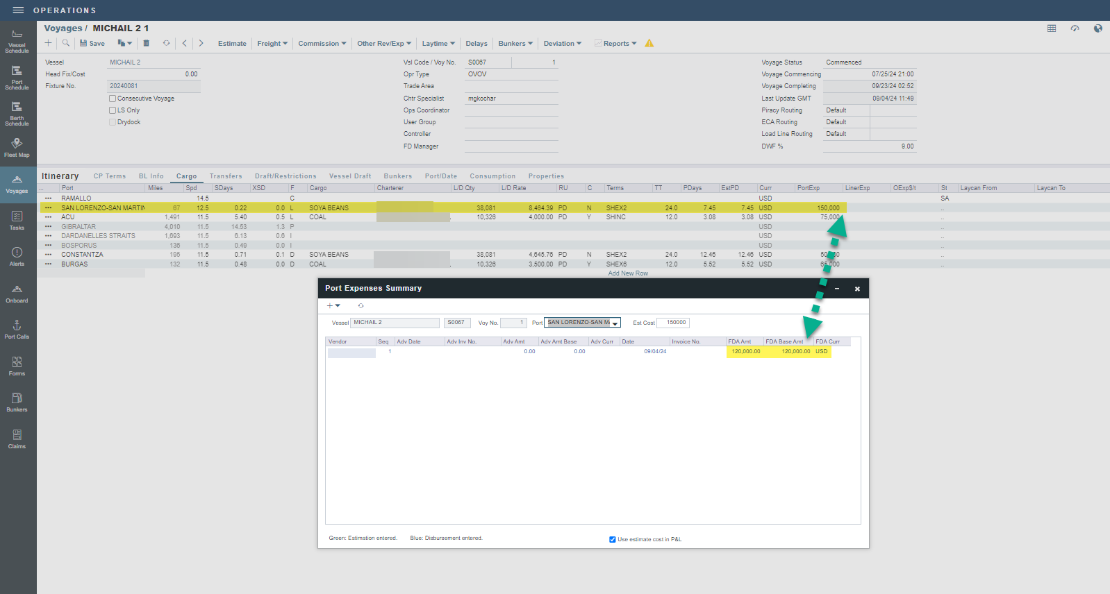The image size is (1110, 594).
Task: Tick the LS Only checkbox
Action: (113, 110)
